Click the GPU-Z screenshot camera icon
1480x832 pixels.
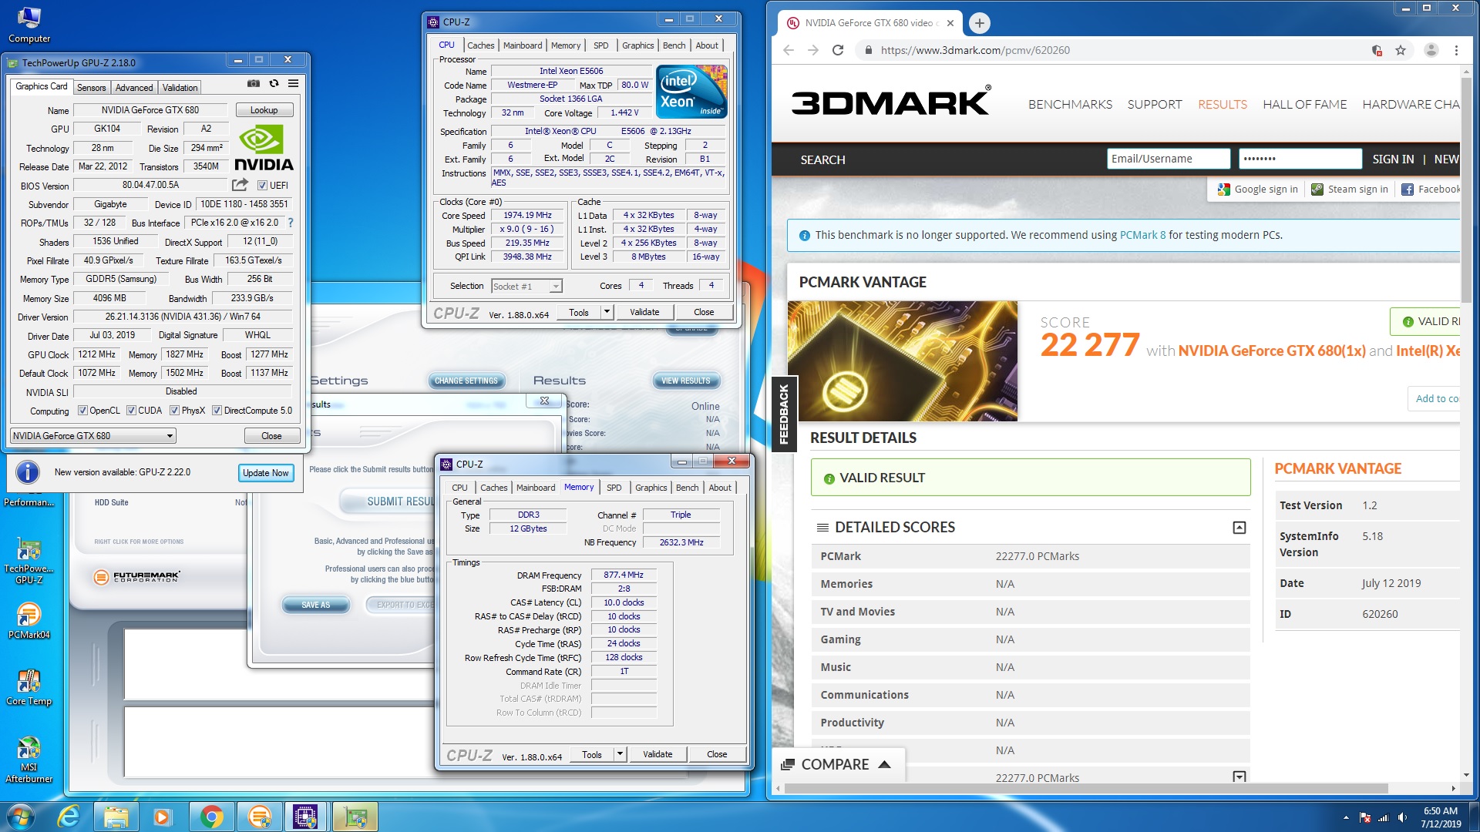pyautogui.click(x=253, y=83)
